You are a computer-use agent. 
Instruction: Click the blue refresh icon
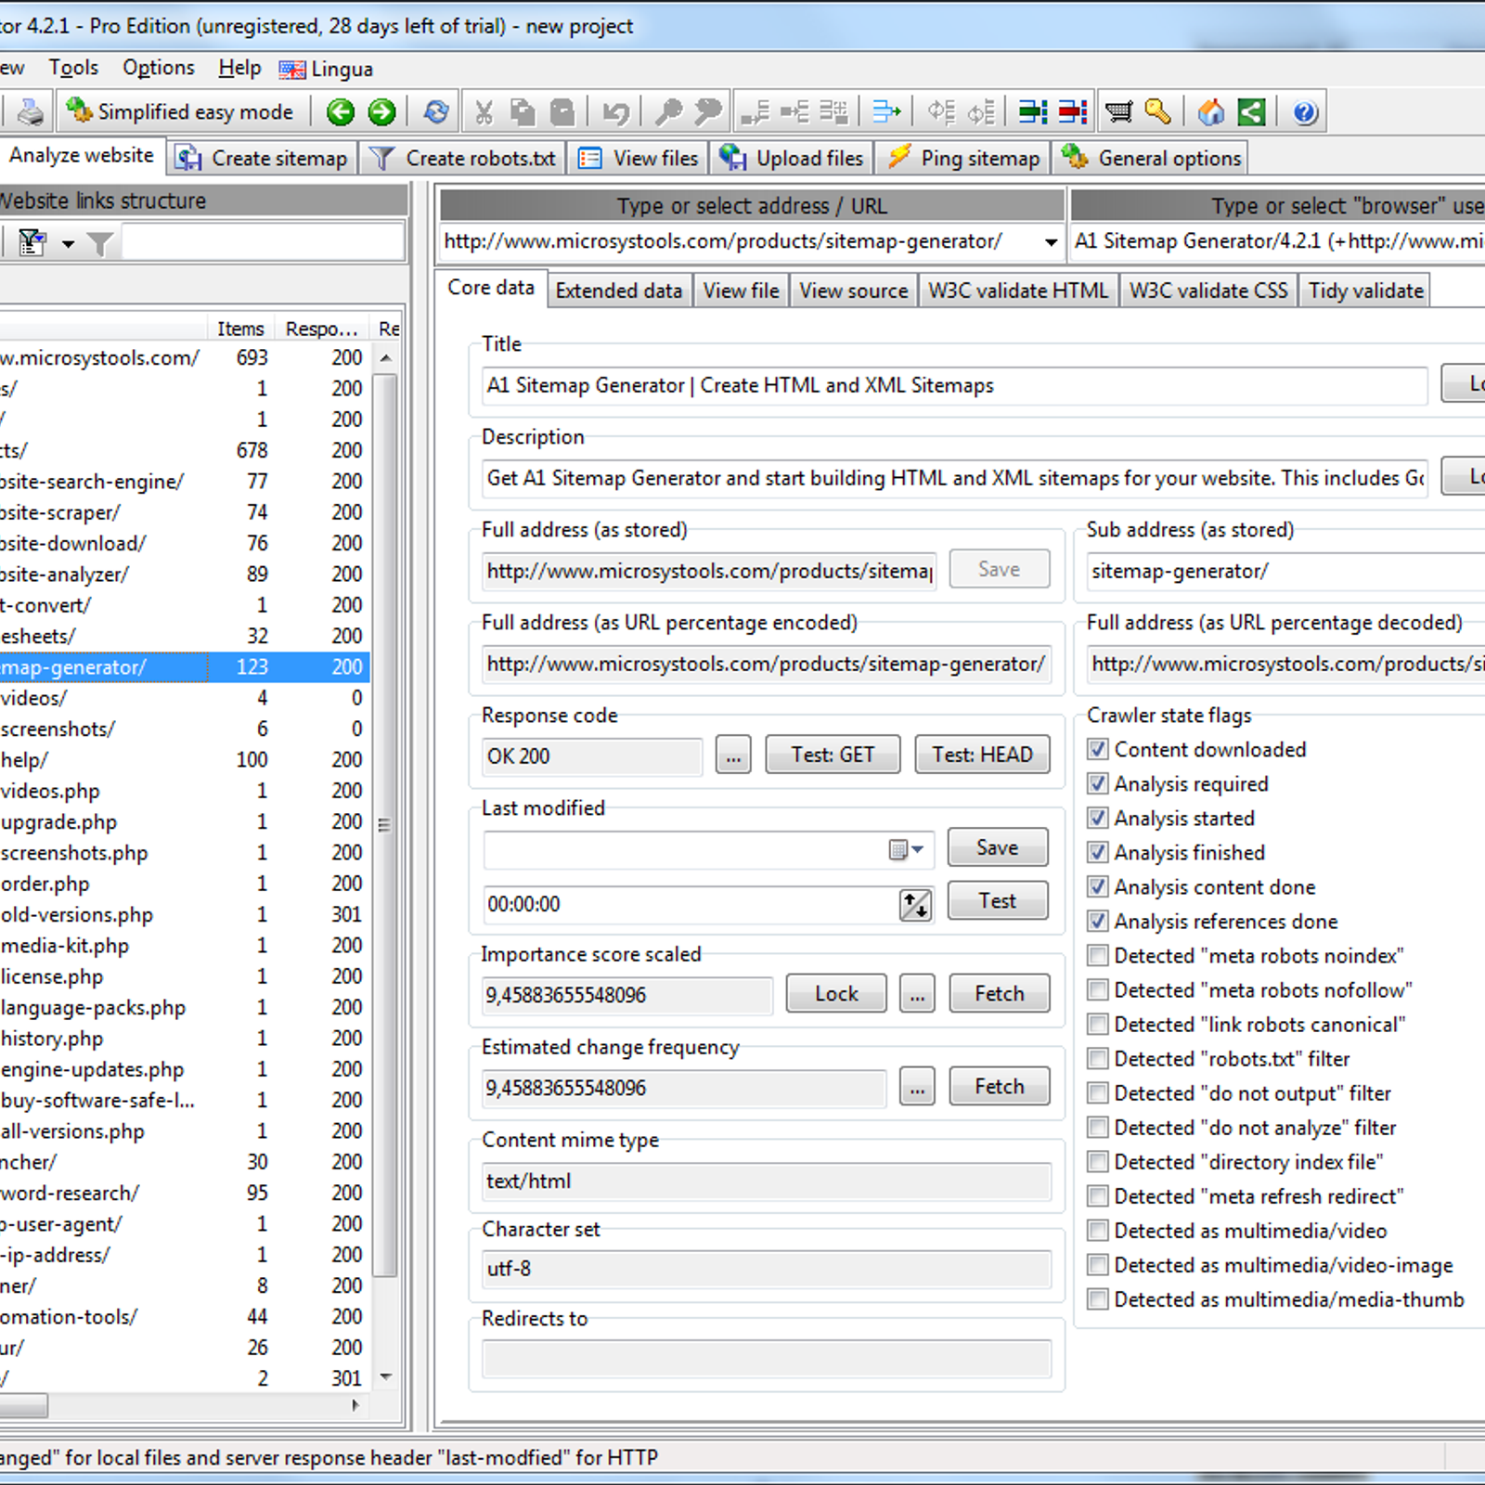click(435, 112)
